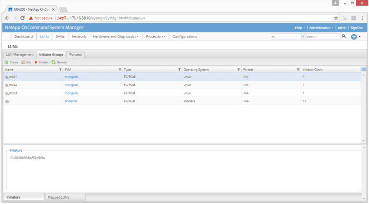The image size is (369, 204).
Task: Open the Chrome user profile icon
Action: (x=335, y=3)
